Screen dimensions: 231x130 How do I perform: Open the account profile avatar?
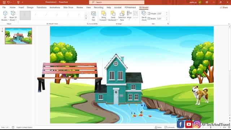click(200, 2)
